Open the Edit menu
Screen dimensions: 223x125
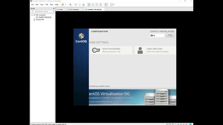point(37,5)
